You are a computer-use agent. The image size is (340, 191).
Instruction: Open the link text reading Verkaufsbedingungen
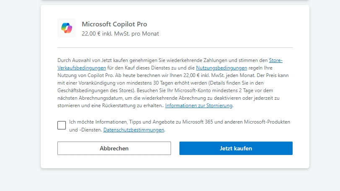click(x=81, y=68)
